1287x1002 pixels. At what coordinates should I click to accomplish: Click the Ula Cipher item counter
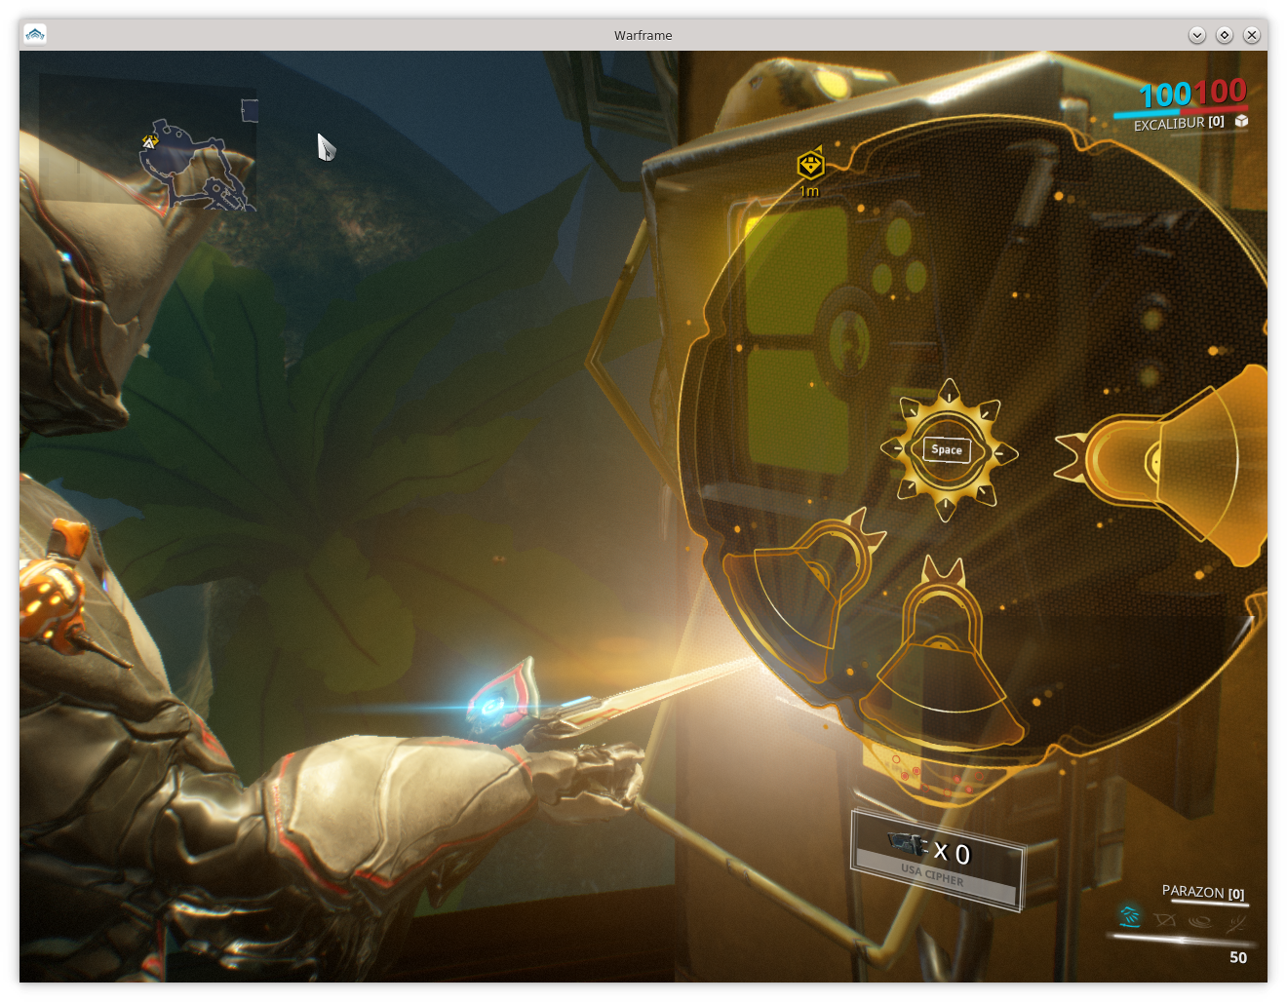937,858
